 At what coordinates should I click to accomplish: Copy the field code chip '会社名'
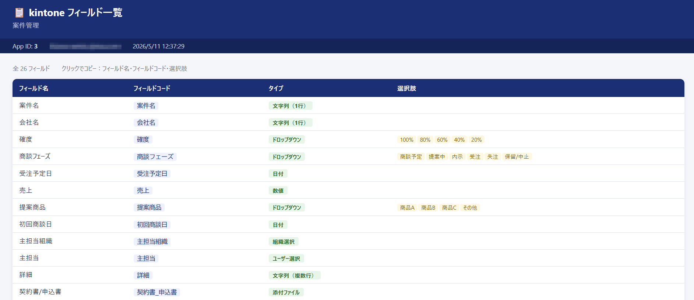coord(146,123)
